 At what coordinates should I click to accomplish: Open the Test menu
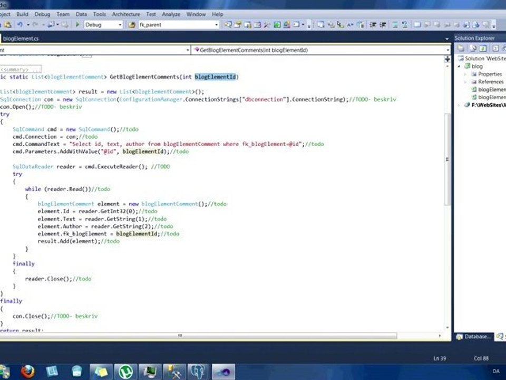coord(151,14)
